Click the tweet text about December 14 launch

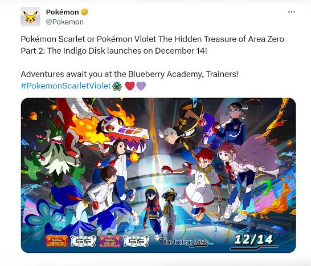(152, 45)
